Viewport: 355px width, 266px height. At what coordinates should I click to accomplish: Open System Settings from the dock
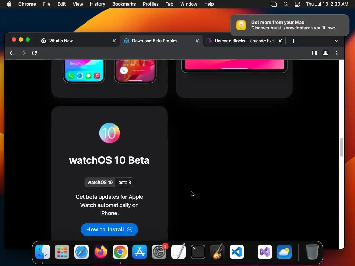pyautogui.click(x=159, y=252)
